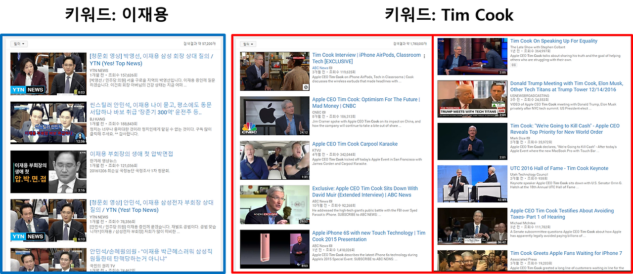The image size is (633, 274).
Task: Open the Tim Cook Greets Apple Fans title
Action: click(x=566, y=253)
